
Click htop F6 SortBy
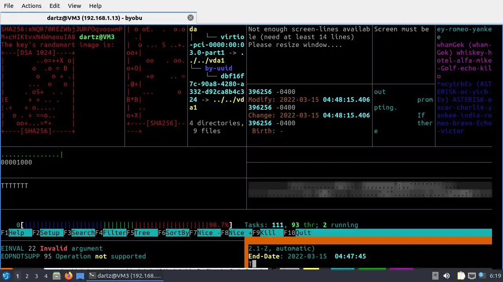(174, 233)
